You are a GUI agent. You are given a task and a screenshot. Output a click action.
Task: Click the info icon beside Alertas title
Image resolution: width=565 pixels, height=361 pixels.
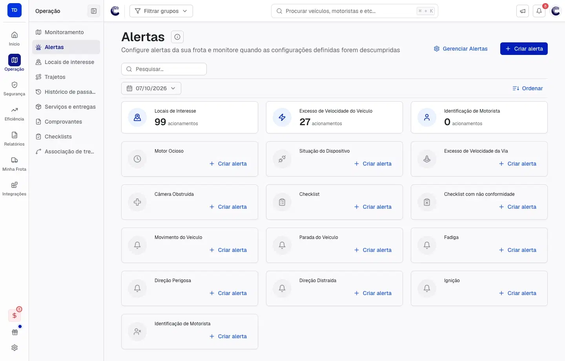click(x=177, y=37)
